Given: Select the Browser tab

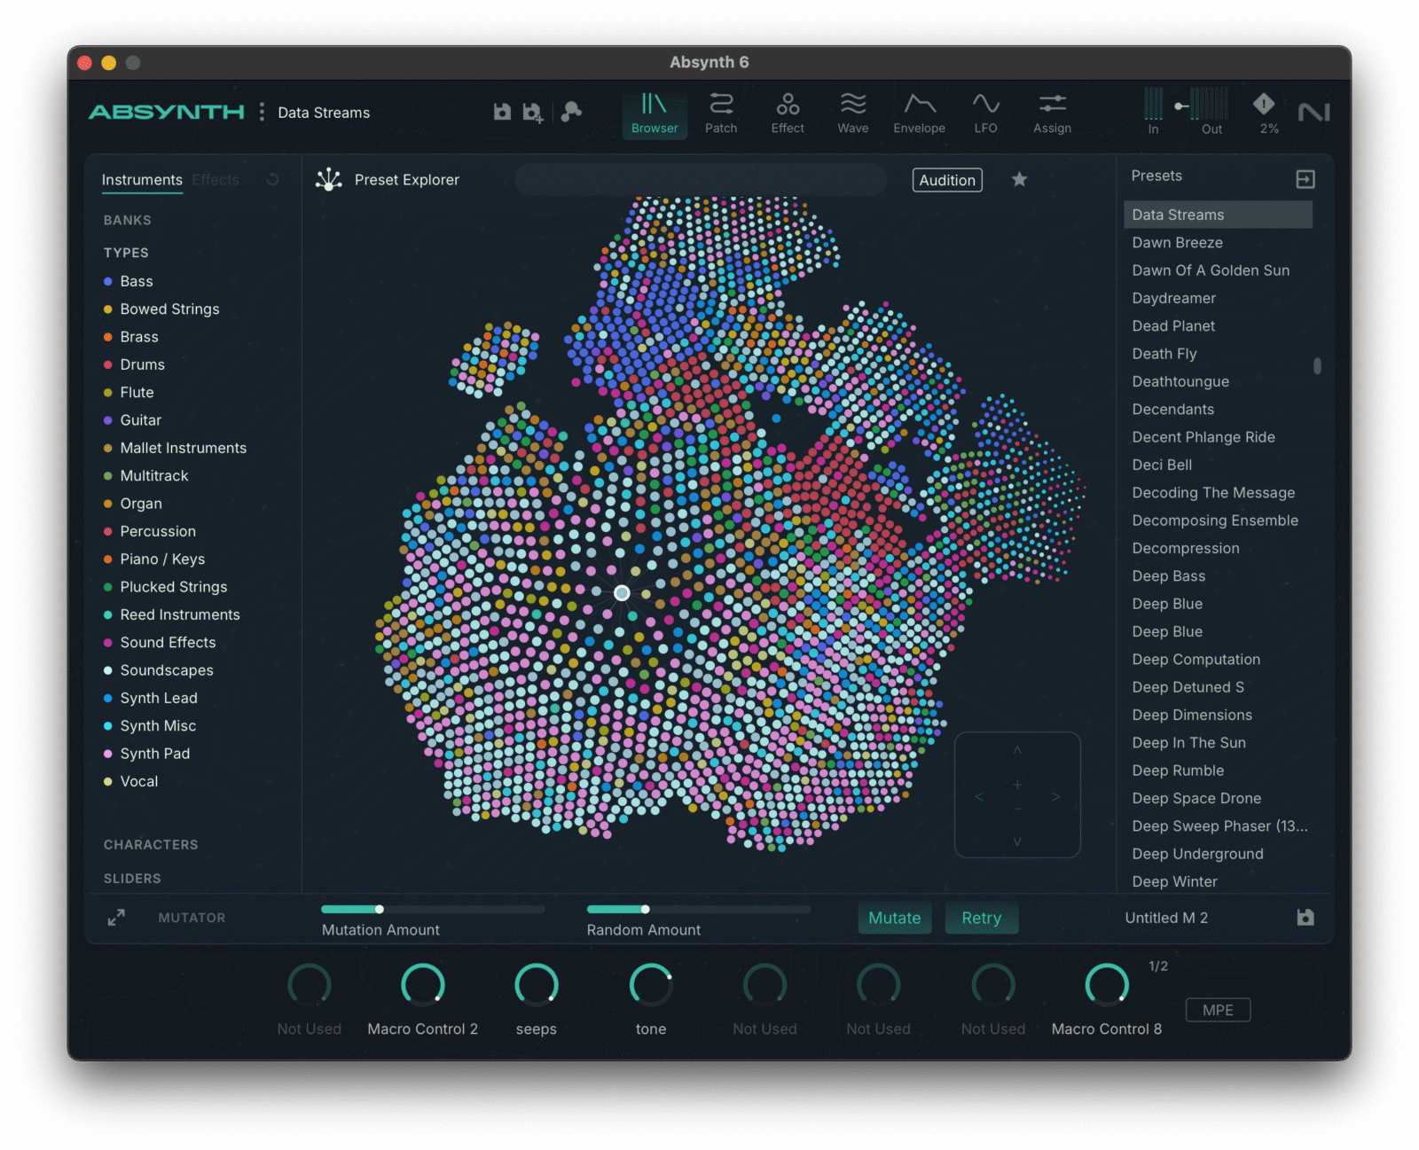Looking at the screenshot, I should coord(654,113).
